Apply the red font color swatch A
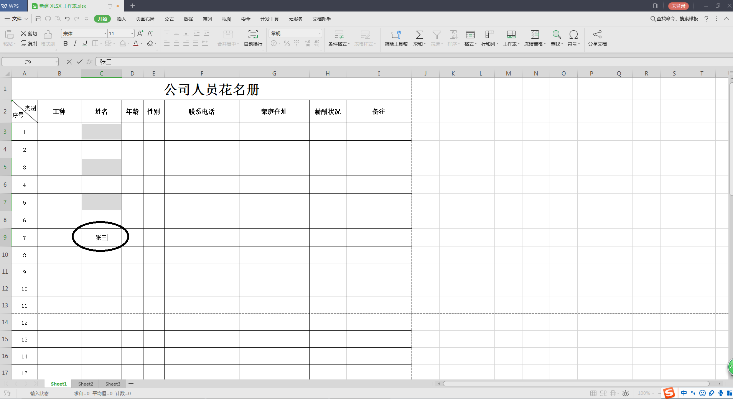 click(136, 44)
